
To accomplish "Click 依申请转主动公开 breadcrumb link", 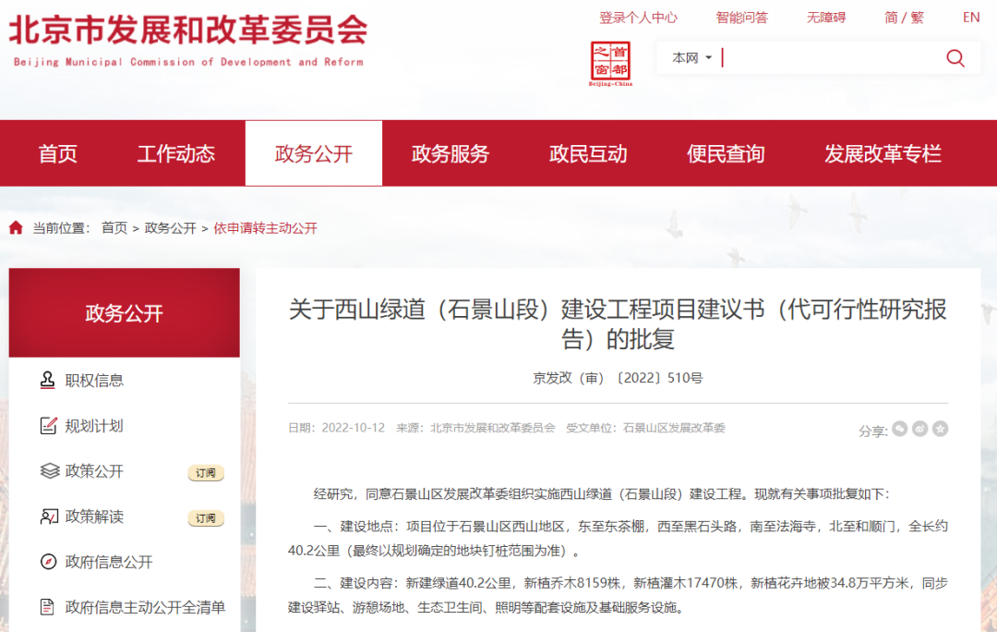I will pos(266,228).
